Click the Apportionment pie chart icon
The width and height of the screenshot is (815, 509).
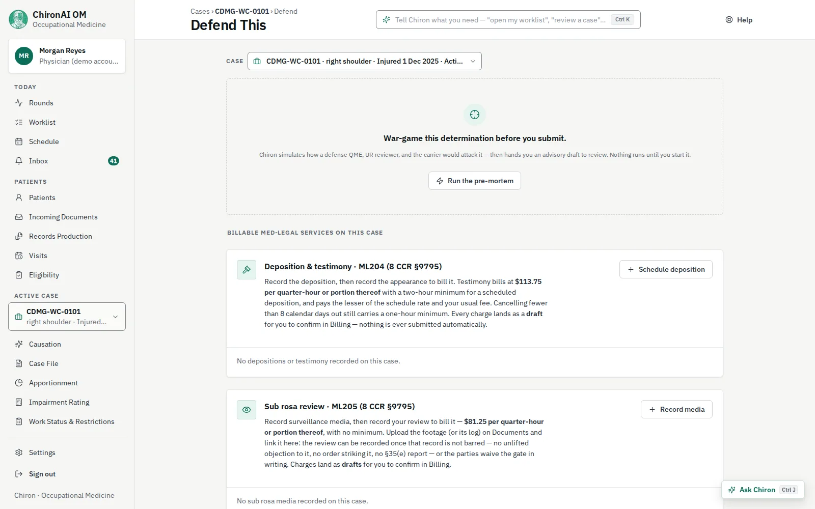coord(19,383)
